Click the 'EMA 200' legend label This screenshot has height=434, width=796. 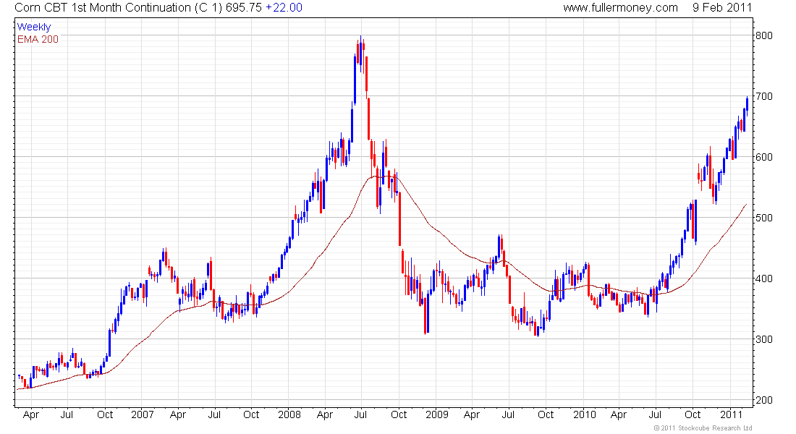coord(38,39)
